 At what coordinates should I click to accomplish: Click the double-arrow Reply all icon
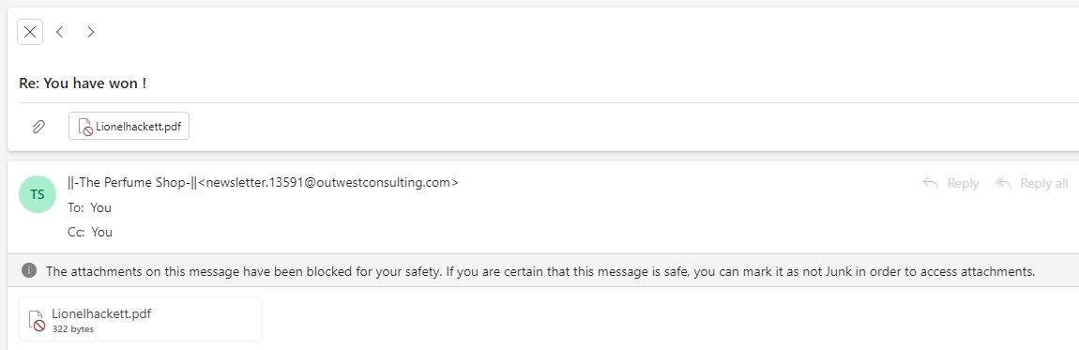[x=1003, y=183]
